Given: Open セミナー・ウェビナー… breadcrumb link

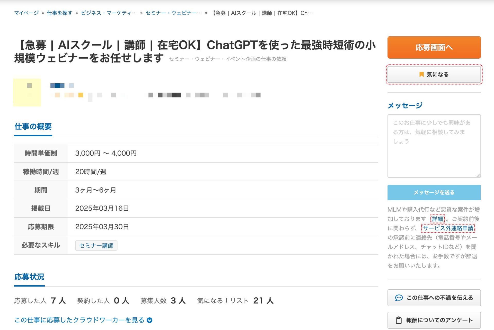Looking at the screenshot, I should click(173, 13).
